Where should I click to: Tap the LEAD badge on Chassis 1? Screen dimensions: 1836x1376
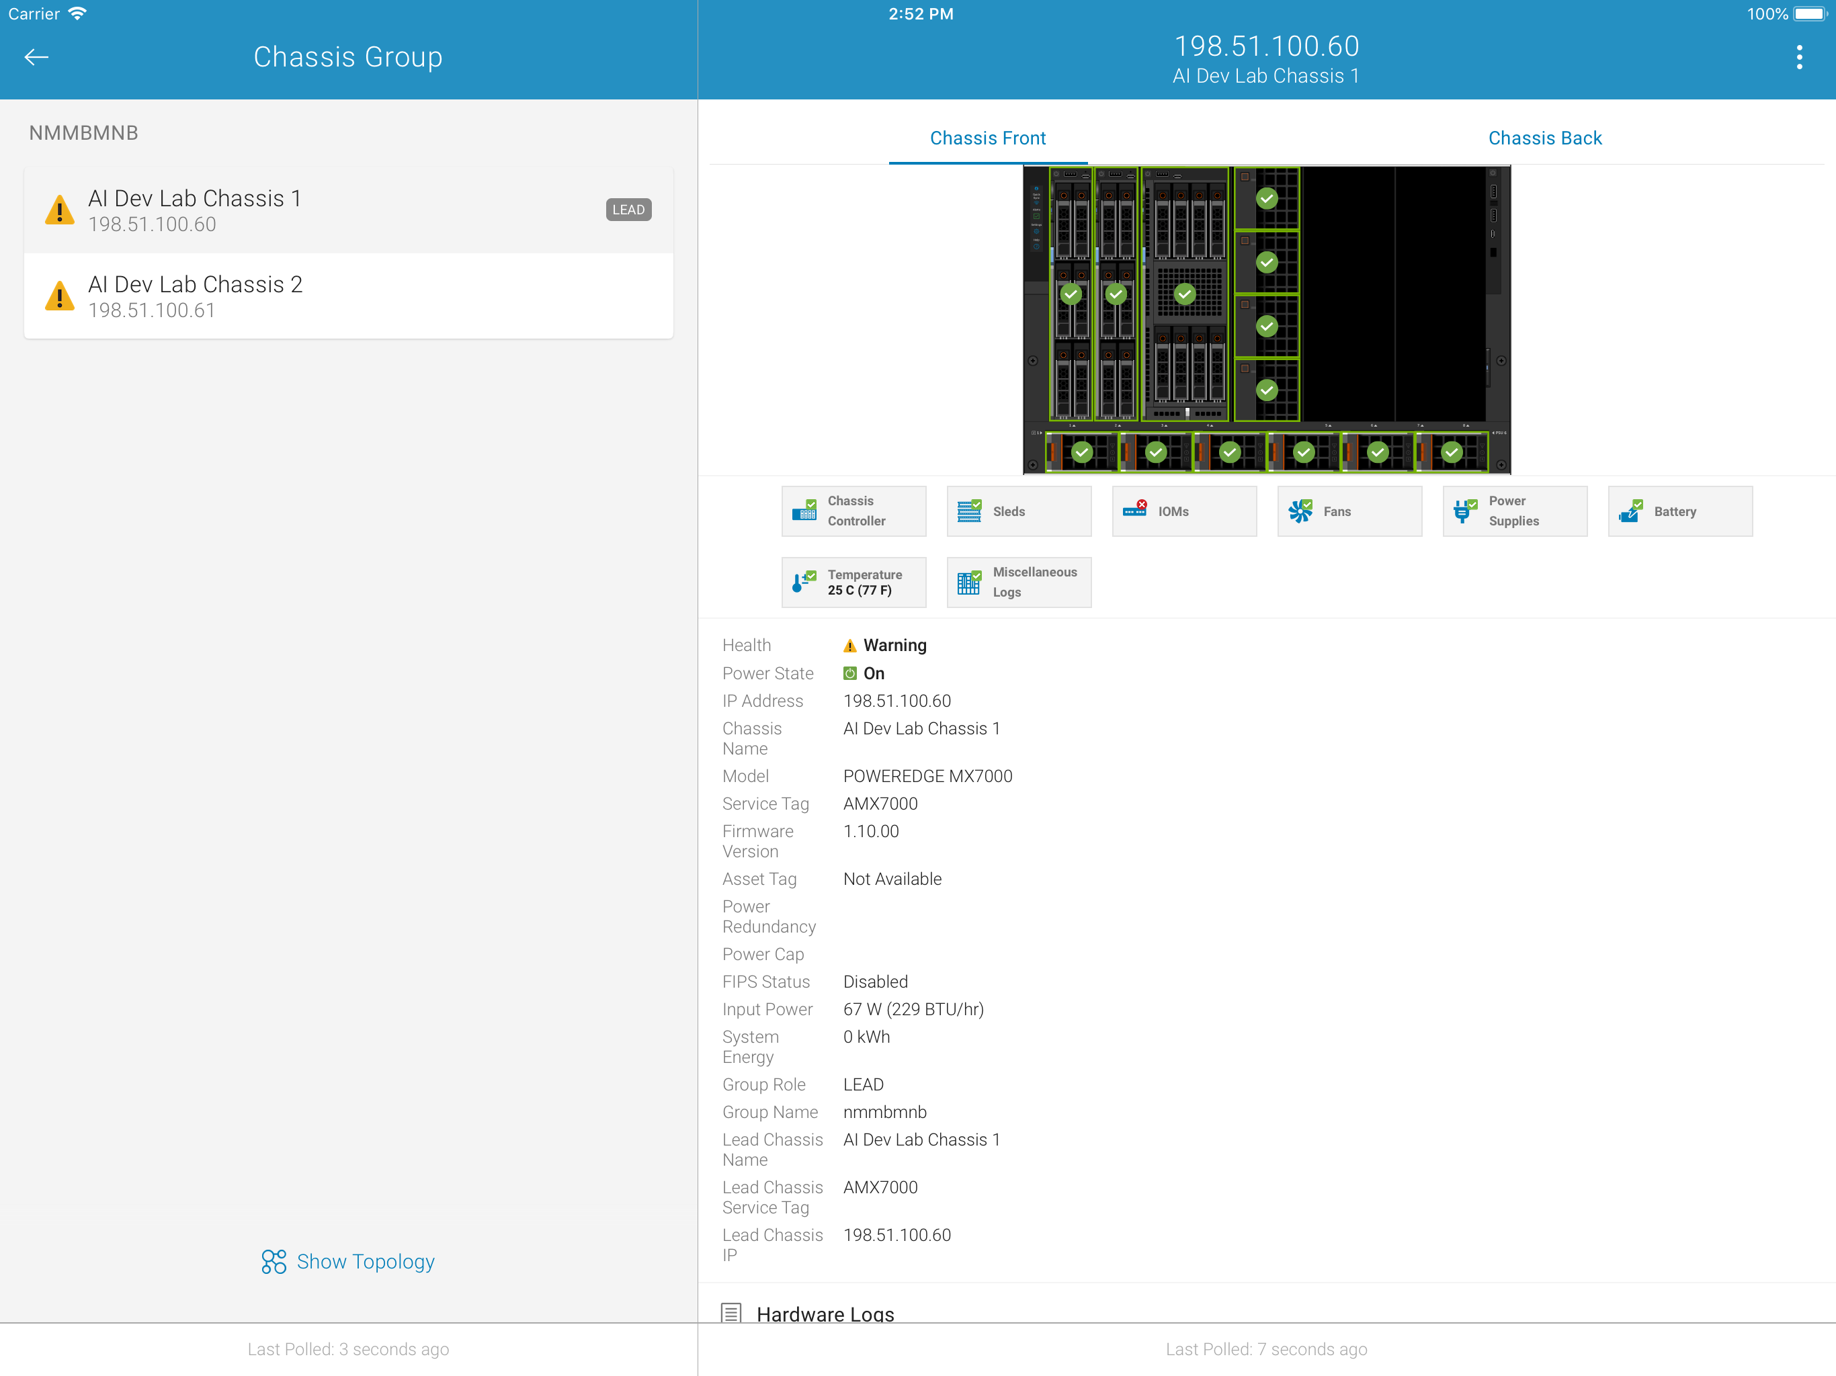point(628,210)
